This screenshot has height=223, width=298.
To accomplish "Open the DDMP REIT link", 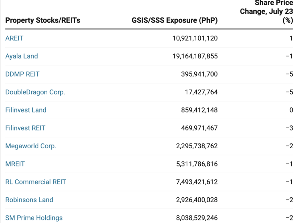I will tap(22, 74).
